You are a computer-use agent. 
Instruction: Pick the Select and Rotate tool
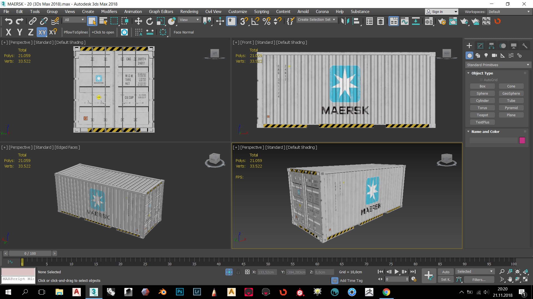149,21
